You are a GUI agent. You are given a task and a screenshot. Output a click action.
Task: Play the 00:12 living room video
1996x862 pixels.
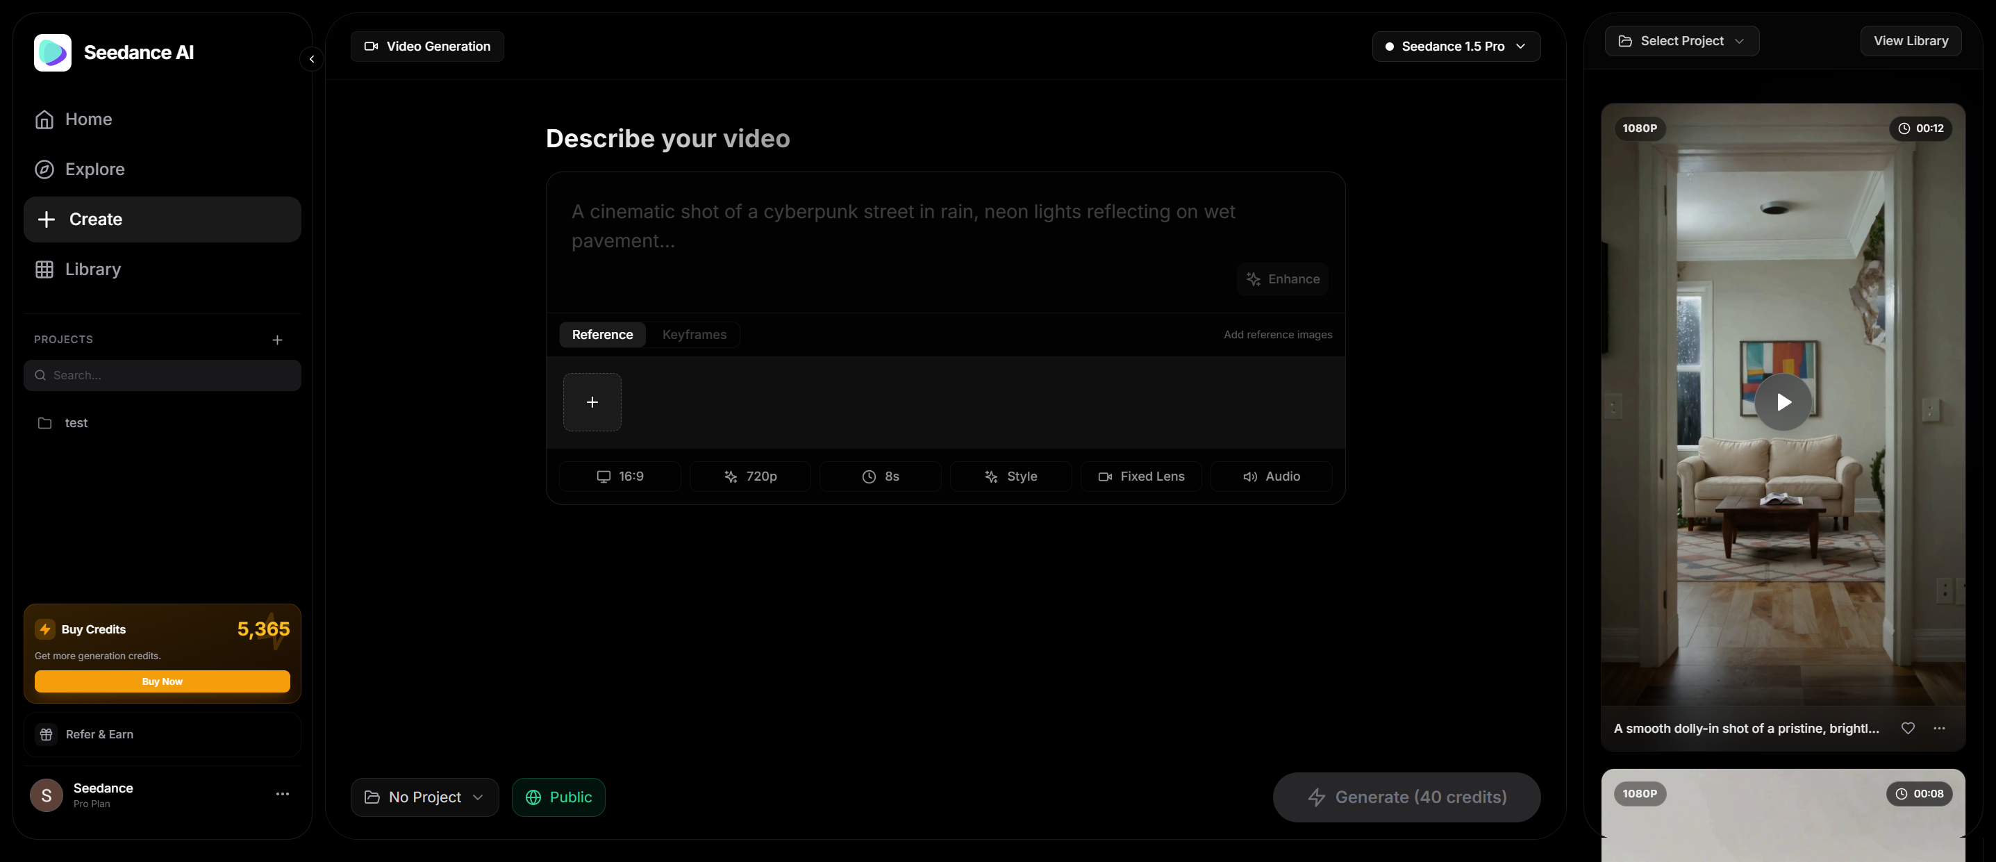(1783, 401)
